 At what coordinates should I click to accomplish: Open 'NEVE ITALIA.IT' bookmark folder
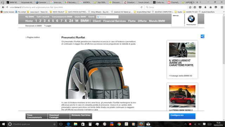coord(57,12)
